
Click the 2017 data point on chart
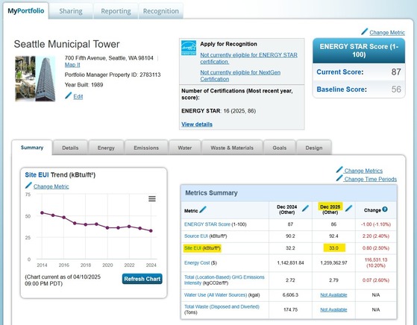(75, 223)
